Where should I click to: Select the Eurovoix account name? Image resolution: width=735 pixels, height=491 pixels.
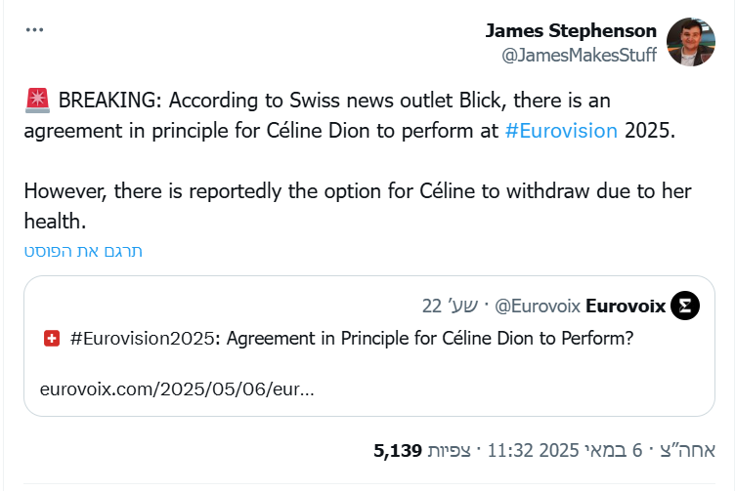626,307
